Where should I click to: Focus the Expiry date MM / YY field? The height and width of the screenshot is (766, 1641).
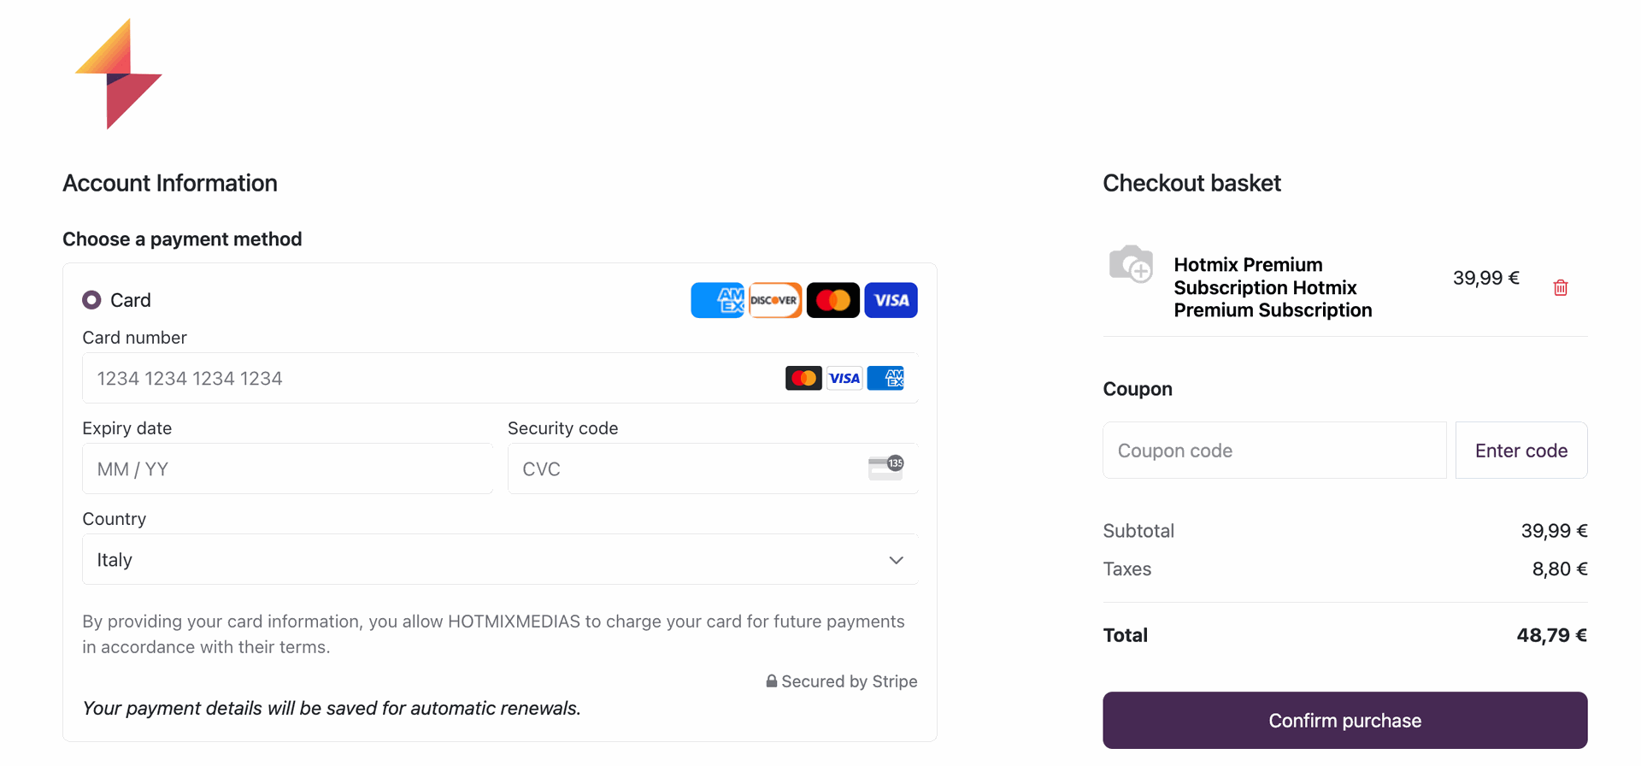[288, 468]
